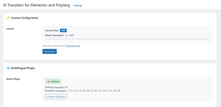This screenshot has height=107, width=221.
Task: Click the 'Available Languages: 13' line
Action: point(83,90)
